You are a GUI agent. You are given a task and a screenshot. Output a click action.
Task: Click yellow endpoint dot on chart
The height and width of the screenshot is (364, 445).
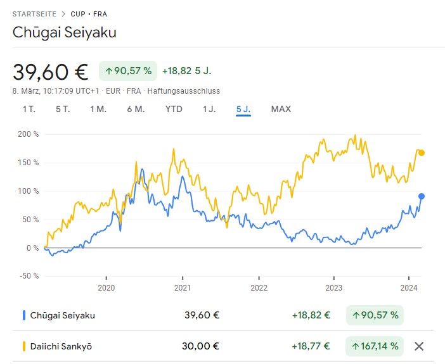click(422, 153)
